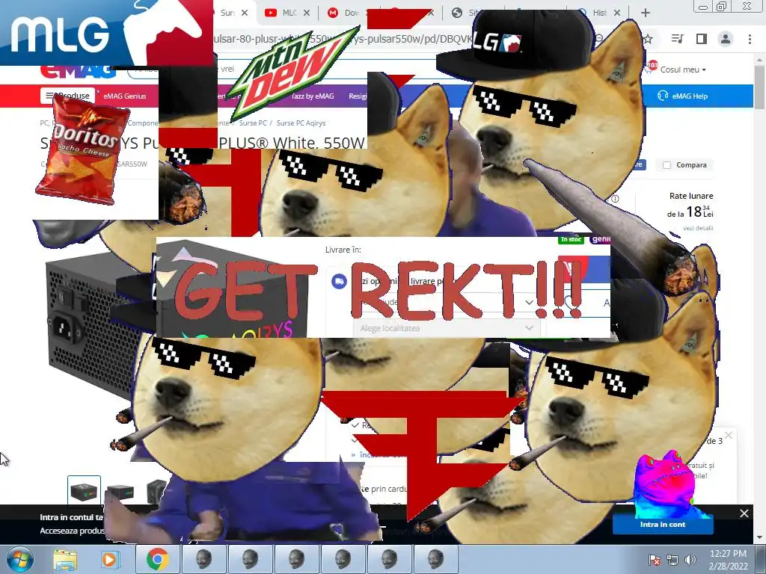Click the cart icon with 103 badge
The image size is (766, 574).
pos(651,68)
